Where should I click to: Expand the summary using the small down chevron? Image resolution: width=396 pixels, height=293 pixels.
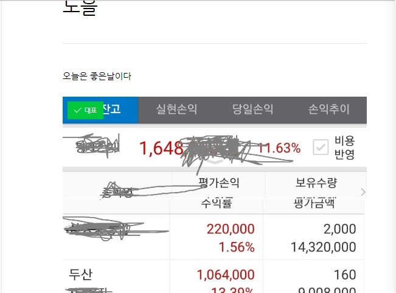[x=215, y=161]
